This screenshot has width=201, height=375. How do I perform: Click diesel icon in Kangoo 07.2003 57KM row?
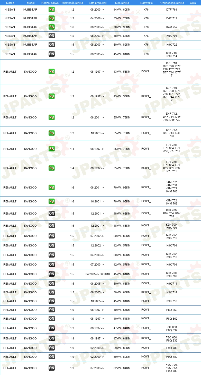(x=52, y=265)
